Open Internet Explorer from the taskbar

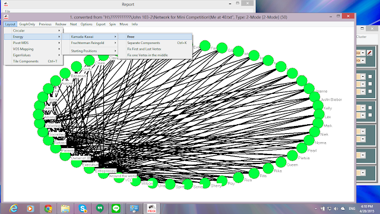coord(14,209)
